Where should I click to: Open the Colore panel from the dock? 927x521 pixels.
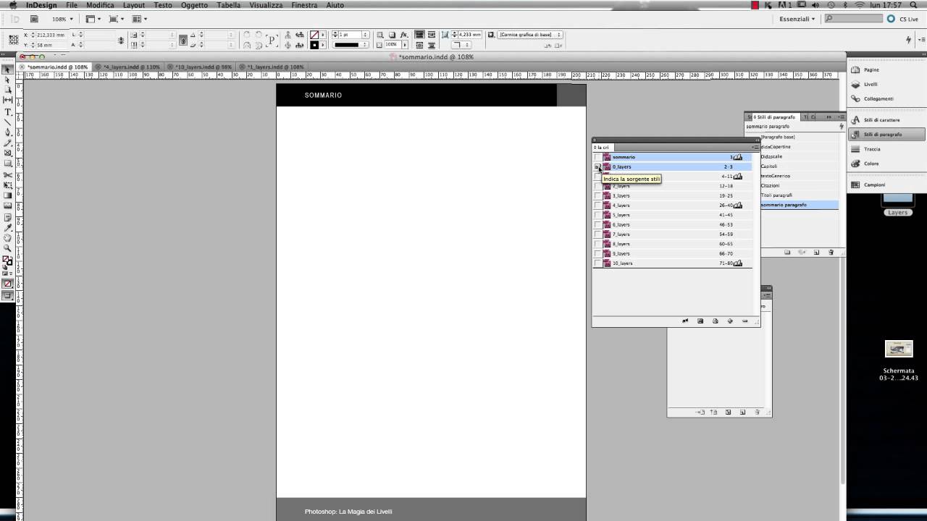[871, 164]
